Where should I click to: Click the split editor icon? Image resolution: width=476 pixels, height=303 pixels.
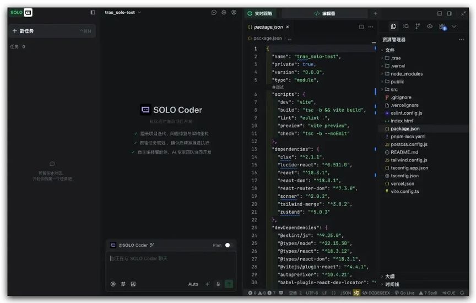tap(361, 26)
